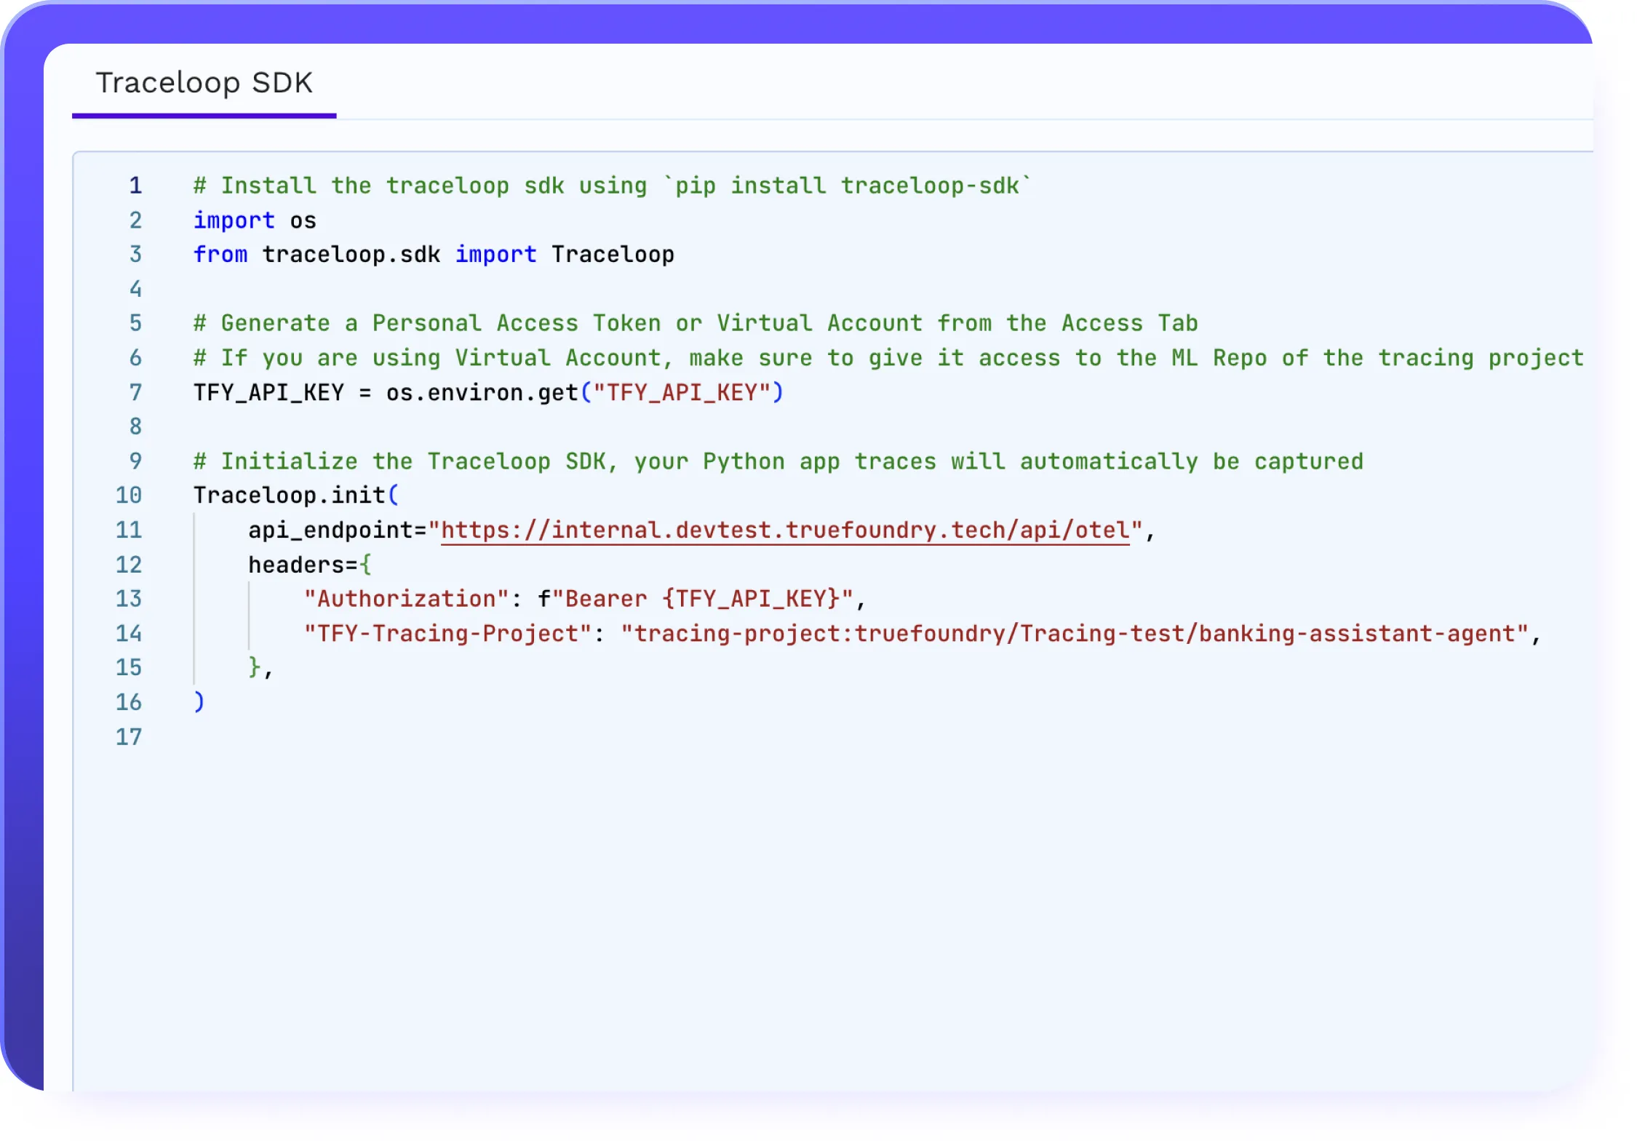This screenshot has height=1146, width=1637.
Task: Click the 'Generate a Personal Access Token' comment
Action: pyautogui.click(x=696, y=323)
